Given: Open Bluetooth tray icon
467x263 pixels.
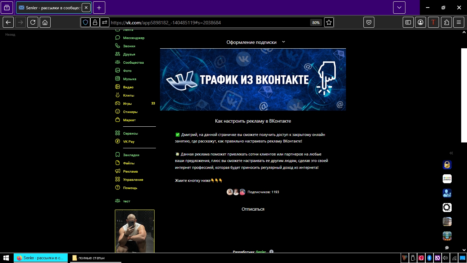Looking at the screenshot, I should (x=429, y=258).
